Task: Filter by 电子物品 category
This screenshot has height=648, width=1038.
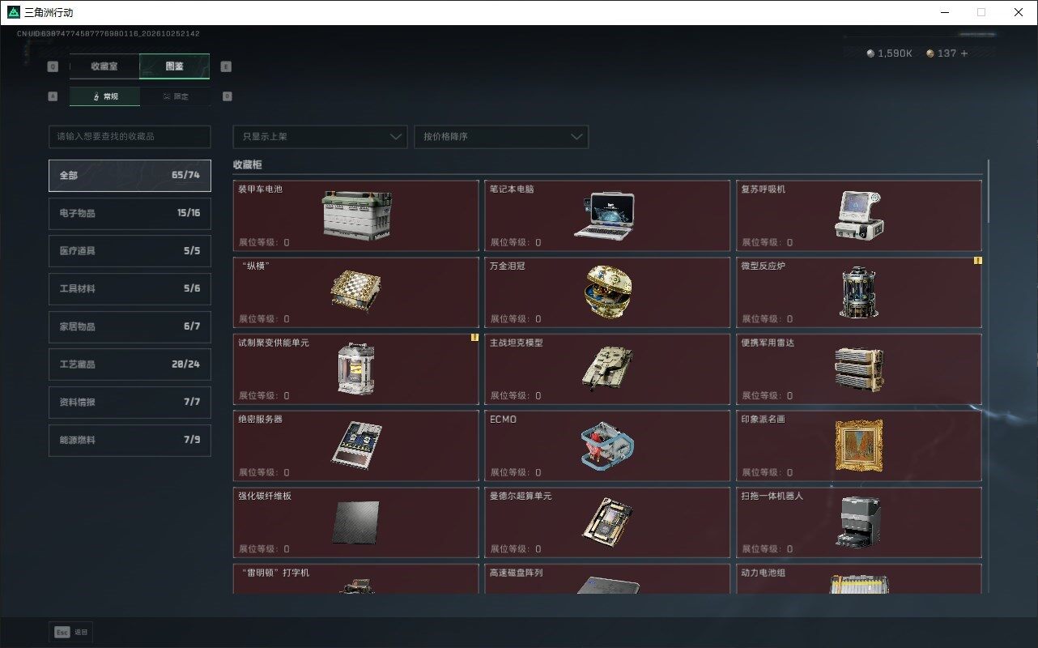Action: (x=130, y=213)
